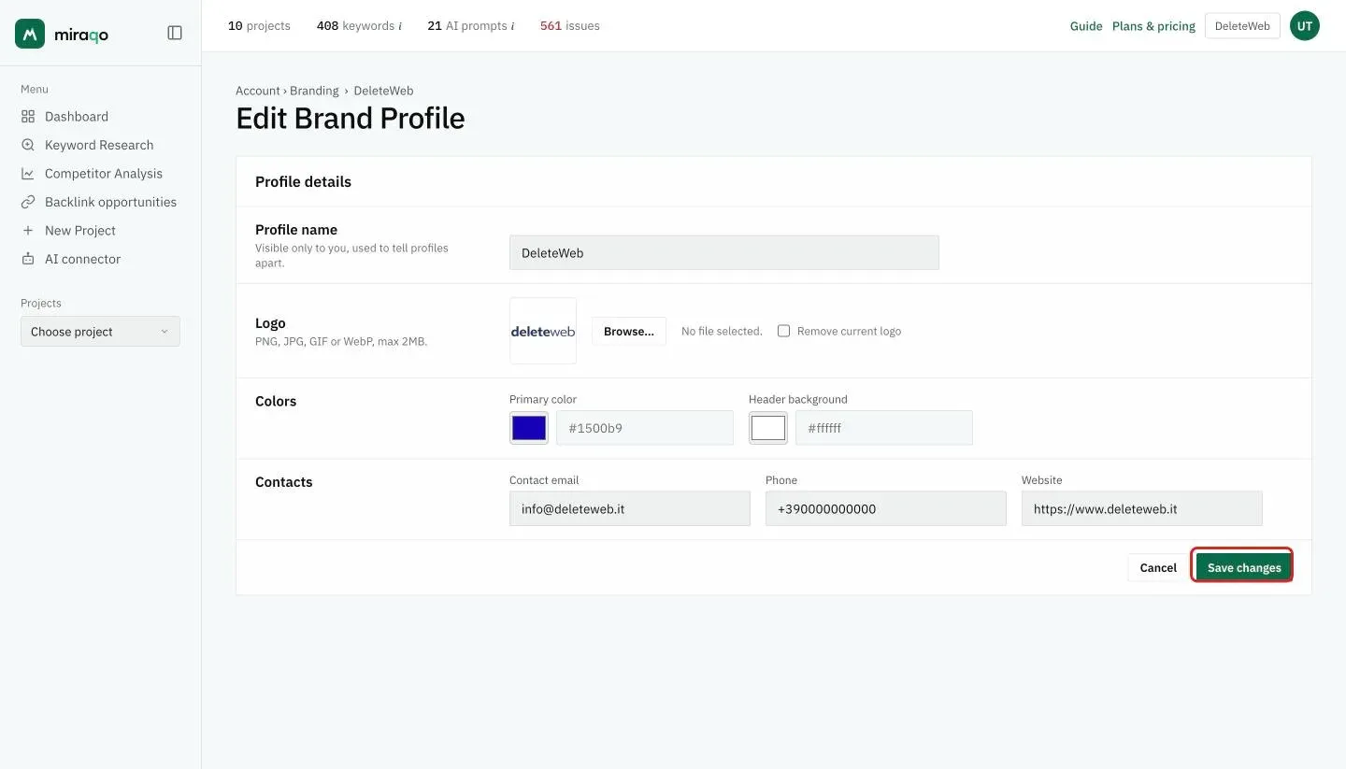Click the Save changes button
The image size is (1346, 769).
pyautogui.click(x=1244, y=567)
